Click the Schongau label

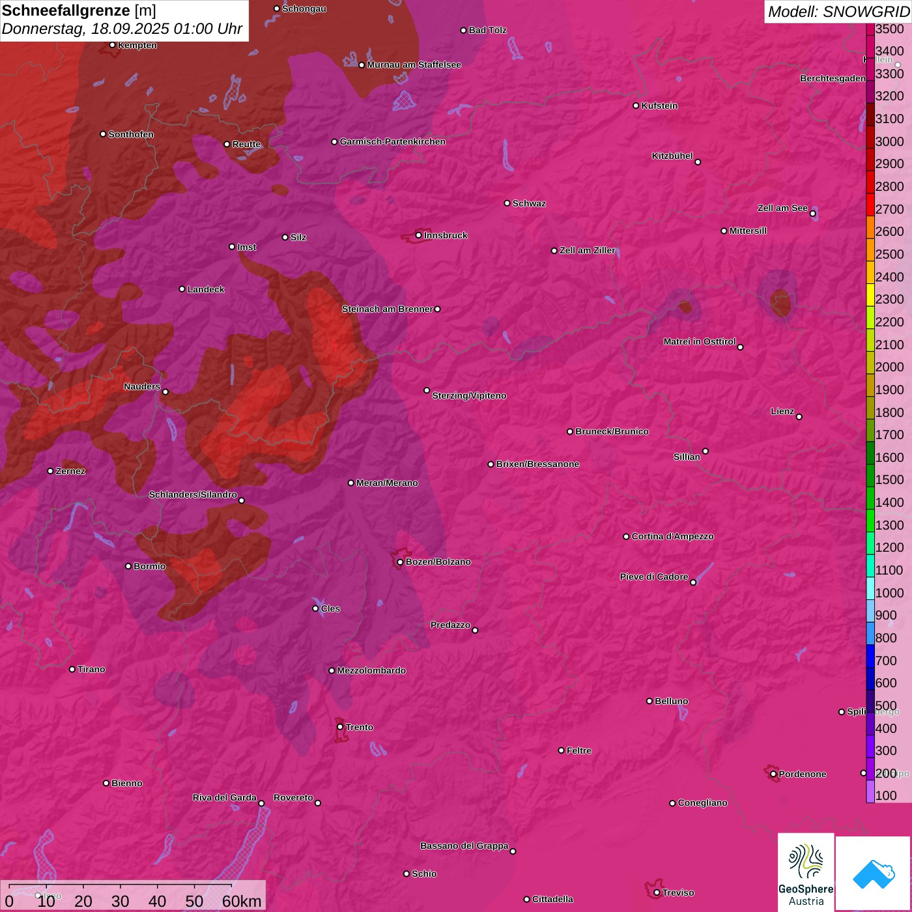[x=304, y=8]
